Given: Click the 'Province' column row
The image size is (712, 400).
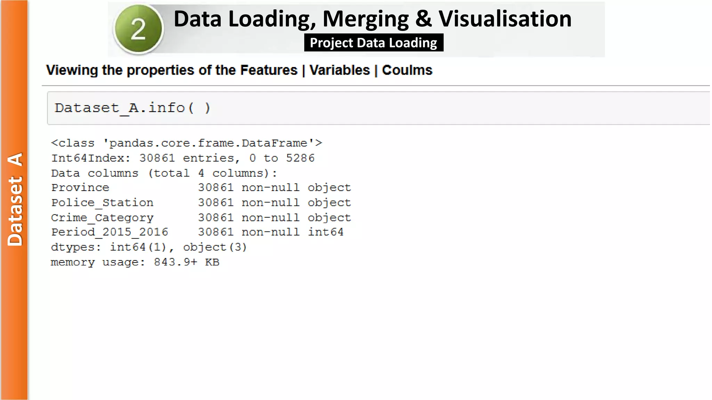Looking at the screenshot, I should pyautogui.click(x=201, y=188).
